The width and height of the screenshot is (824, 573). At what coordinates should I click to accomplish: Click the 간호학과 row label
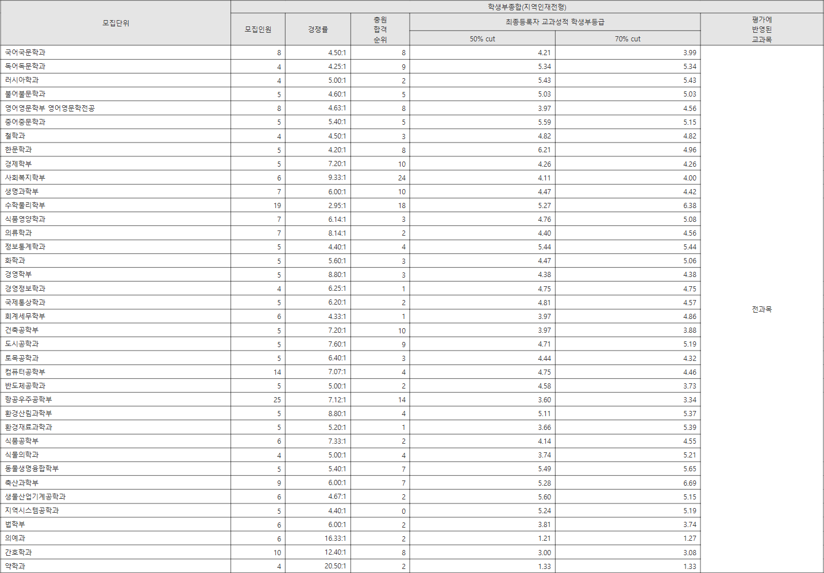pyautogui.click(x=18, y=552)
